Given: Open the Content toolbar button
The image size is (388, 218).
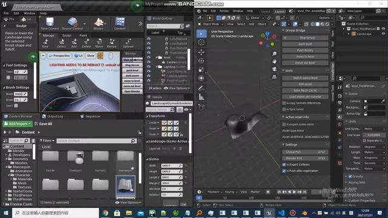Looking at the screenshot, I should click(120, 24).
